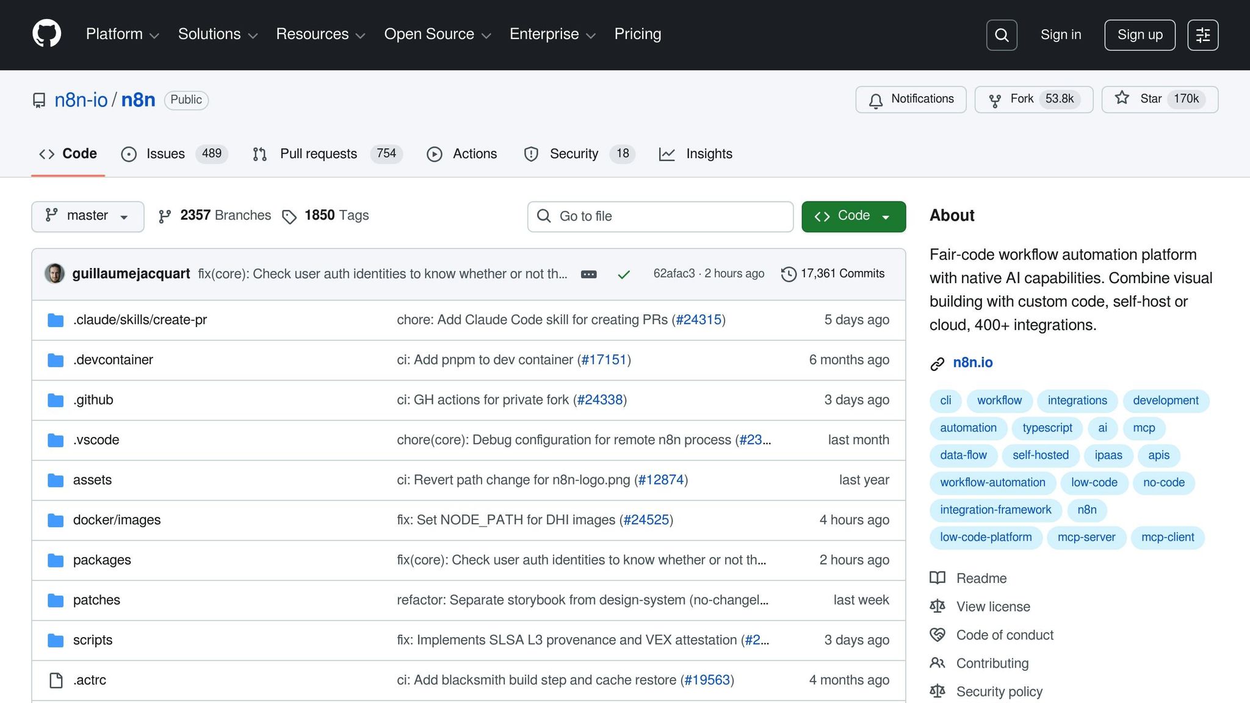Expand the Platform menu in header
Viewport: 1250px width, 703px height.
pos(122,34)
